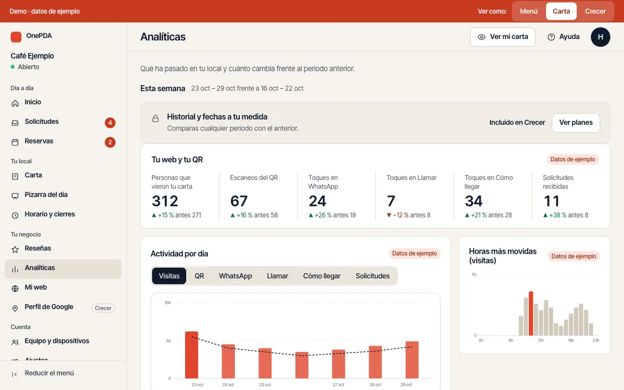Open Horario y cierres in the sidebar
The height and width of the screenshot is (390, 624).
tap(63, 214)
